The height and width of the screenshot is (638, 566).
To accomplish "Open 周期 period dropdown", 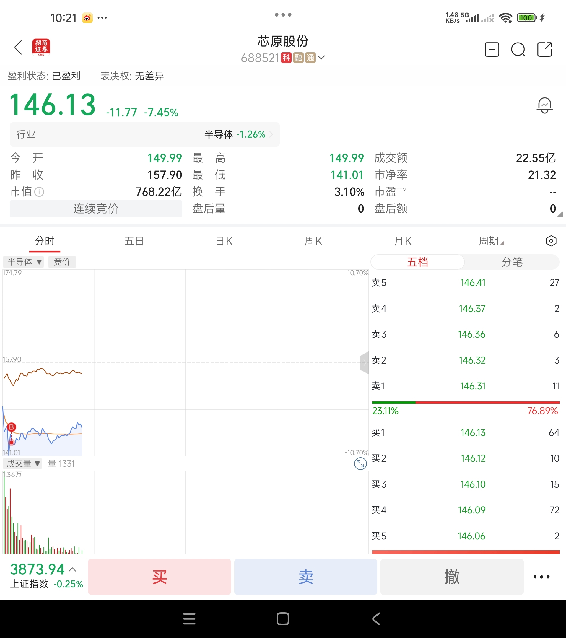I will [x=491, y=241].
